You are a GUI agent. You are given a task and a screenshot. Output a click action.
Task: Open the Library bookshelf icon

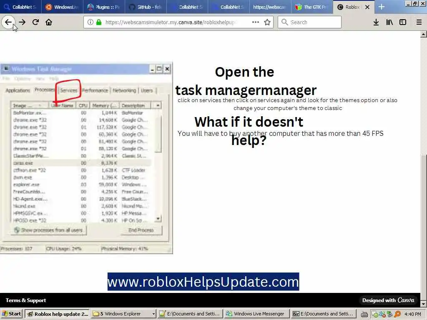tap(389, 22)
